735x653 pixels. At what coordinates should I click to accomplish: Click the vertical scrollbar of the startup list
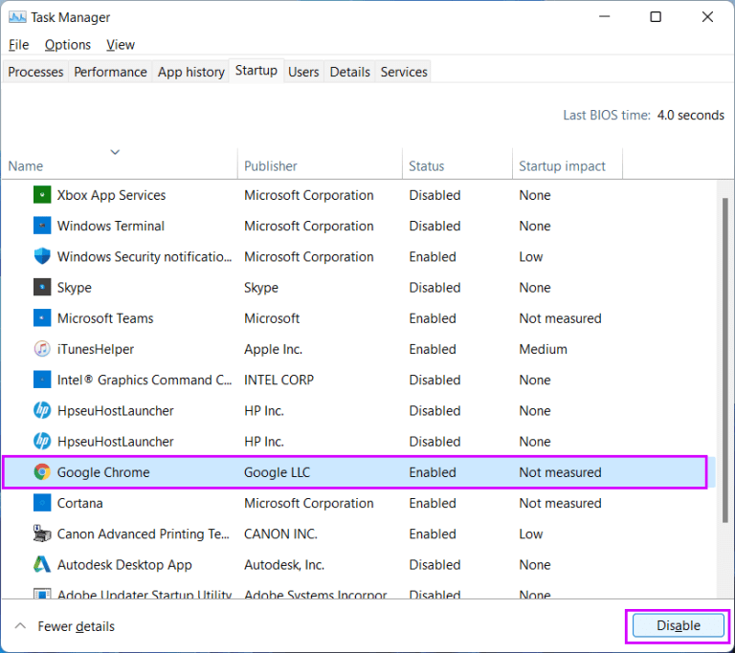724,360
